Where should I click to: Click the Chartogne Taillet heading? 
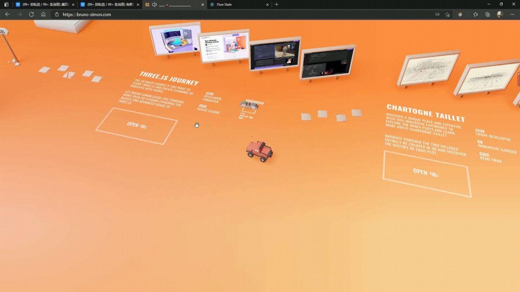pos(426,112)
